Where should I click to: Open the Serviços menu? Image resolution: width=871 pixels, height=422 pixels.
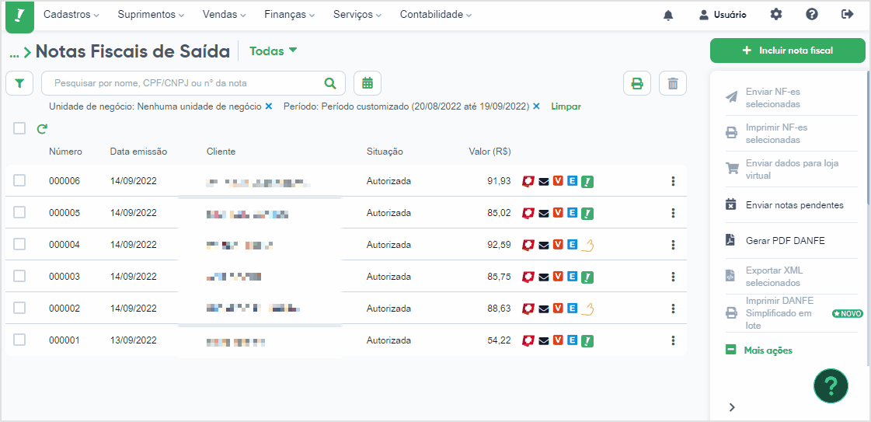point(357,15)
